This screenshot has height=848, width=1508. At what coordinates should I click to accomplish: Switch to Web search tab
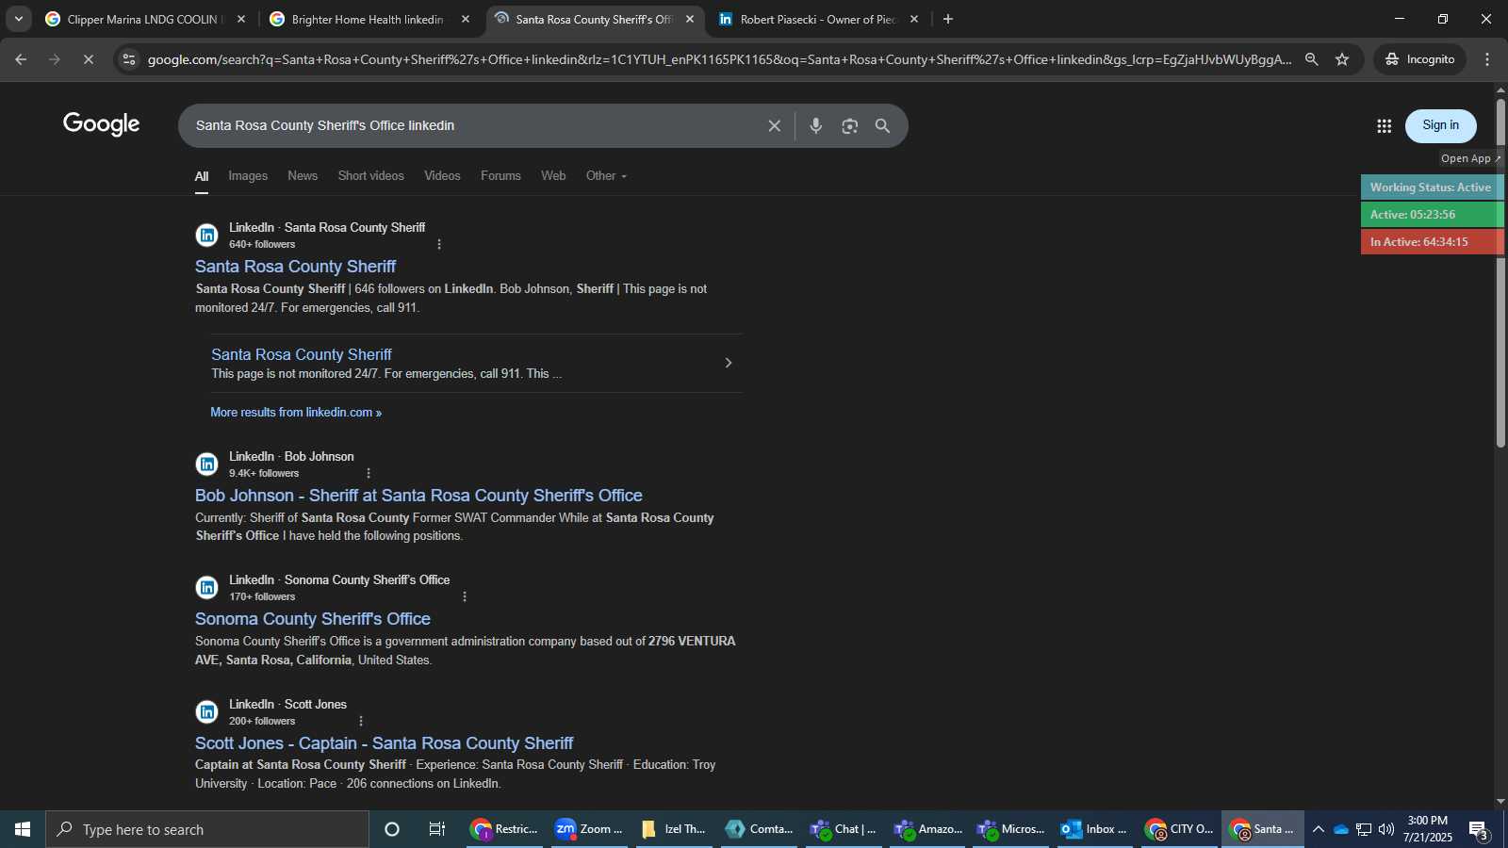[x=553, y=176]
